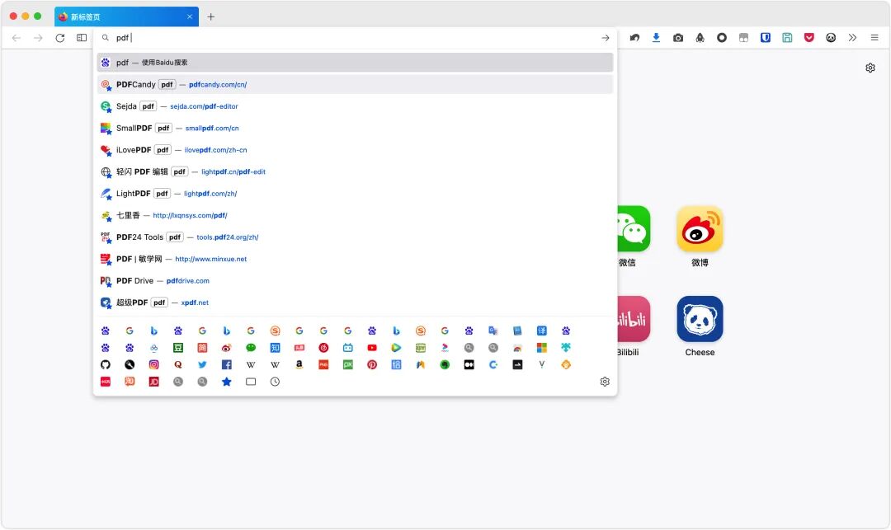Click the undo arrow toolbar extension
Image resolution: width=891 pixels, height=530 pixels.
(634, 38)
